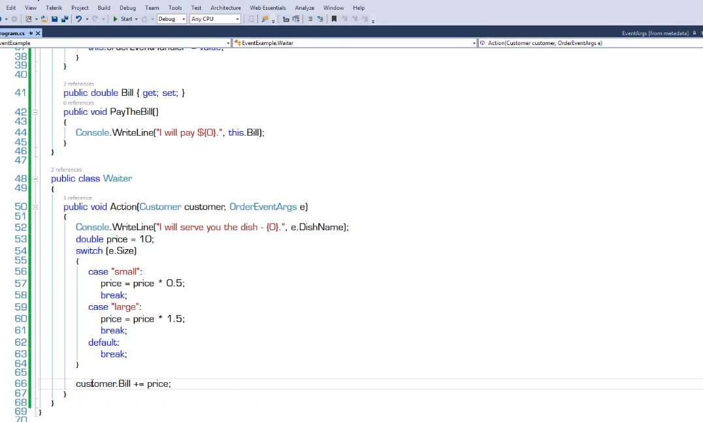The height and width of the screenshot is (422, 703).
Task: Open the Help menu
Action: pos(359,8)
